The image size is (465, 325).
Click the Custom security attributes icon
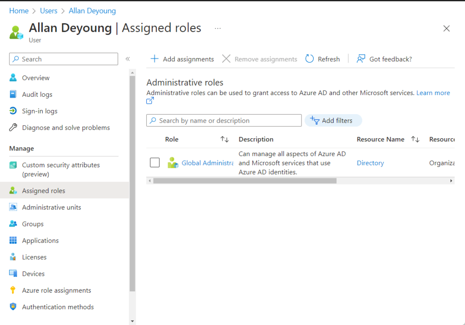(x=13, y=165)
